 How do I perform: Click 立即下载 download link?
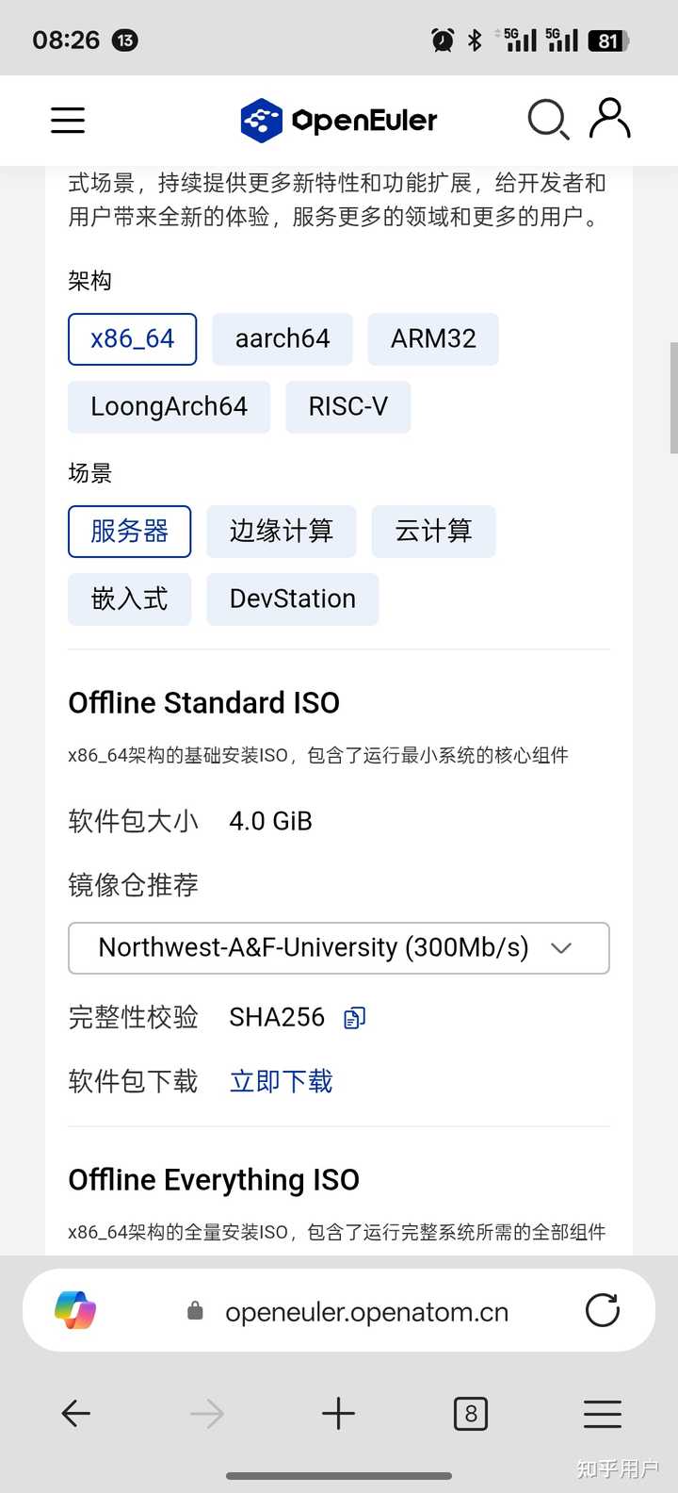[x=281, y=1081]
